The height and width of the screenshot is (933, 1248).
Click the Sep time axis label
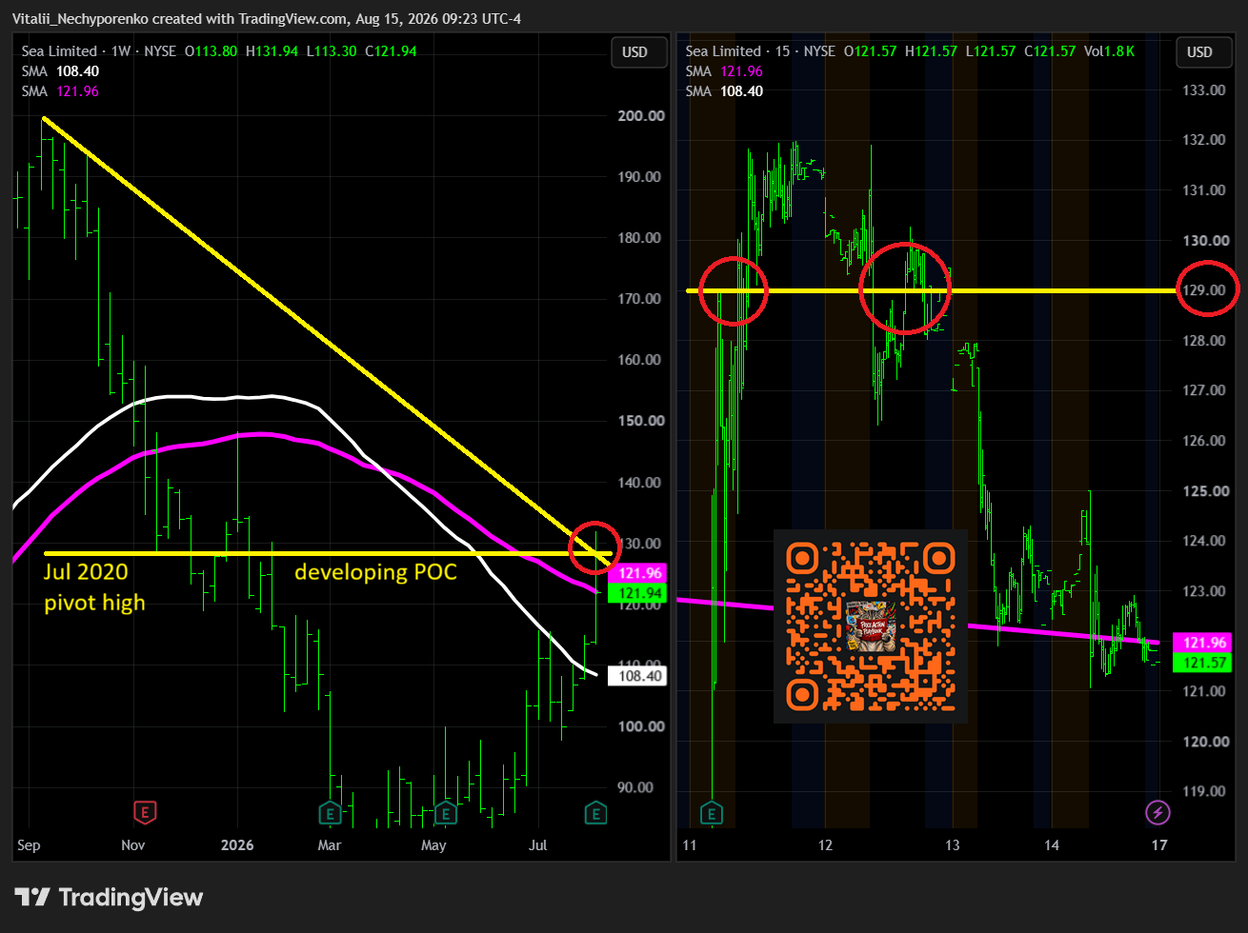(x=30, y=844)
